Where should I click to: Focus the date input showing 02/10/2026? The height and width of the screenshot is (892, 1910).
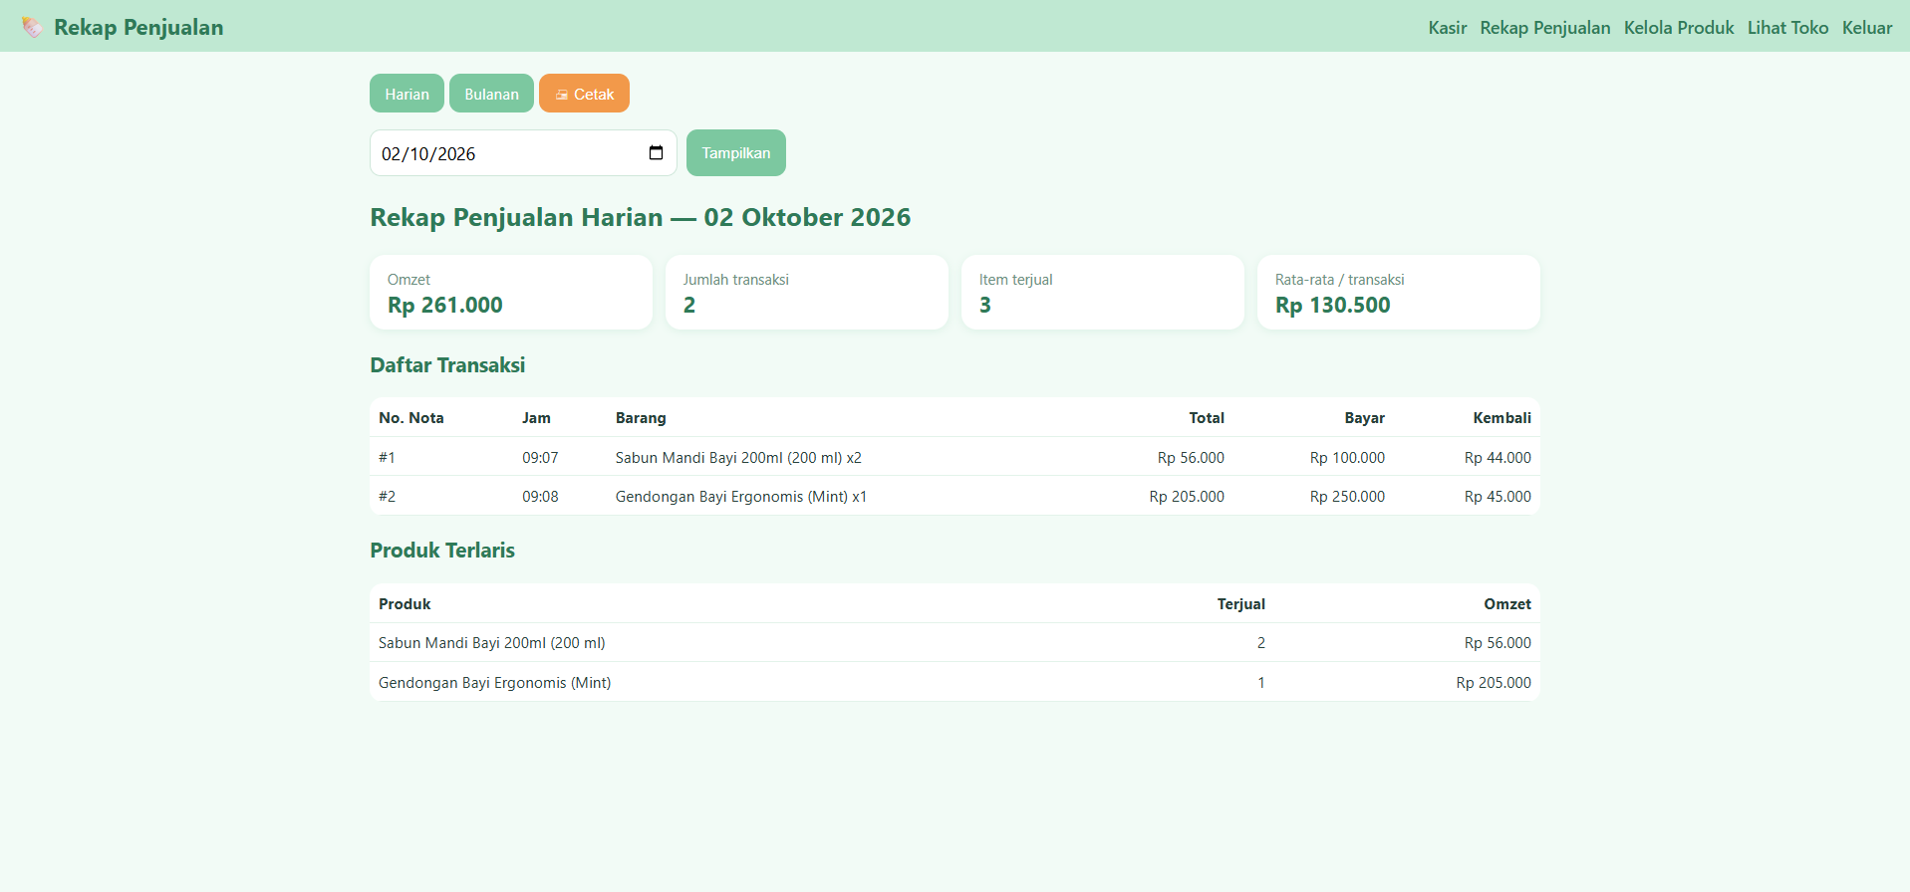(523, 153)
